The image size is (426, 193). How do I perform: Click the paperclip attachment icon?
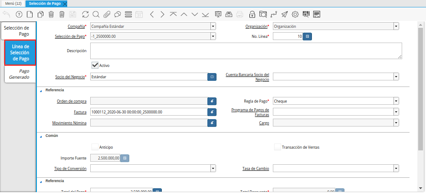click(x=107, y=14)
